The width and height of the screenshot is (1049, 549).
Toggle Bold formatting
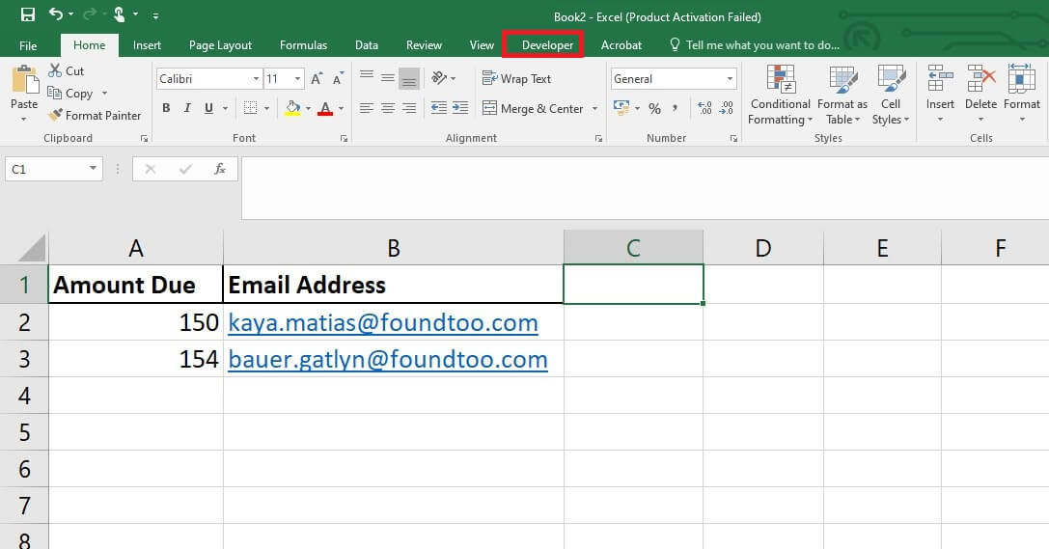click(166, 109)
